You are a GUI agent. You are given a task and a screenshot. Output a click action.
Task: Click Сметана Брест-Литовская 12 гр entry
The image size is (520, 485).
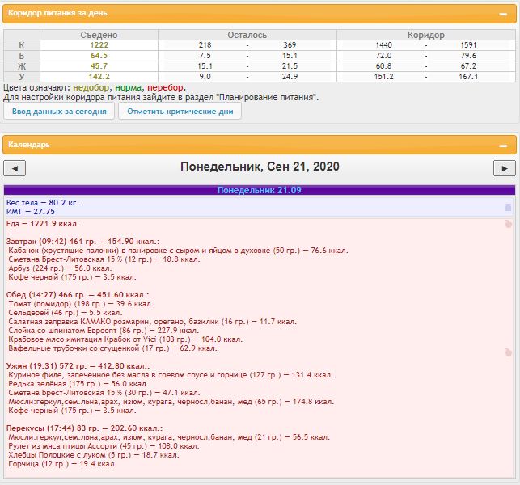click(104, 259)
